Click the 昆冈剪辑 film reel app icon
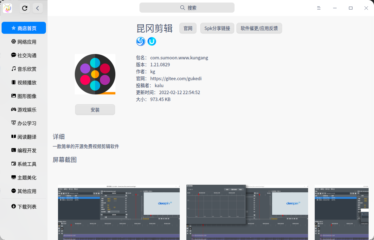The height and width of the screenshot is (240, 374). click(95, 74)
